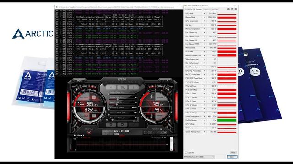Click Afterburner graph vertical scrollbar
Screen dimensions: 293x164
[172, 144]
